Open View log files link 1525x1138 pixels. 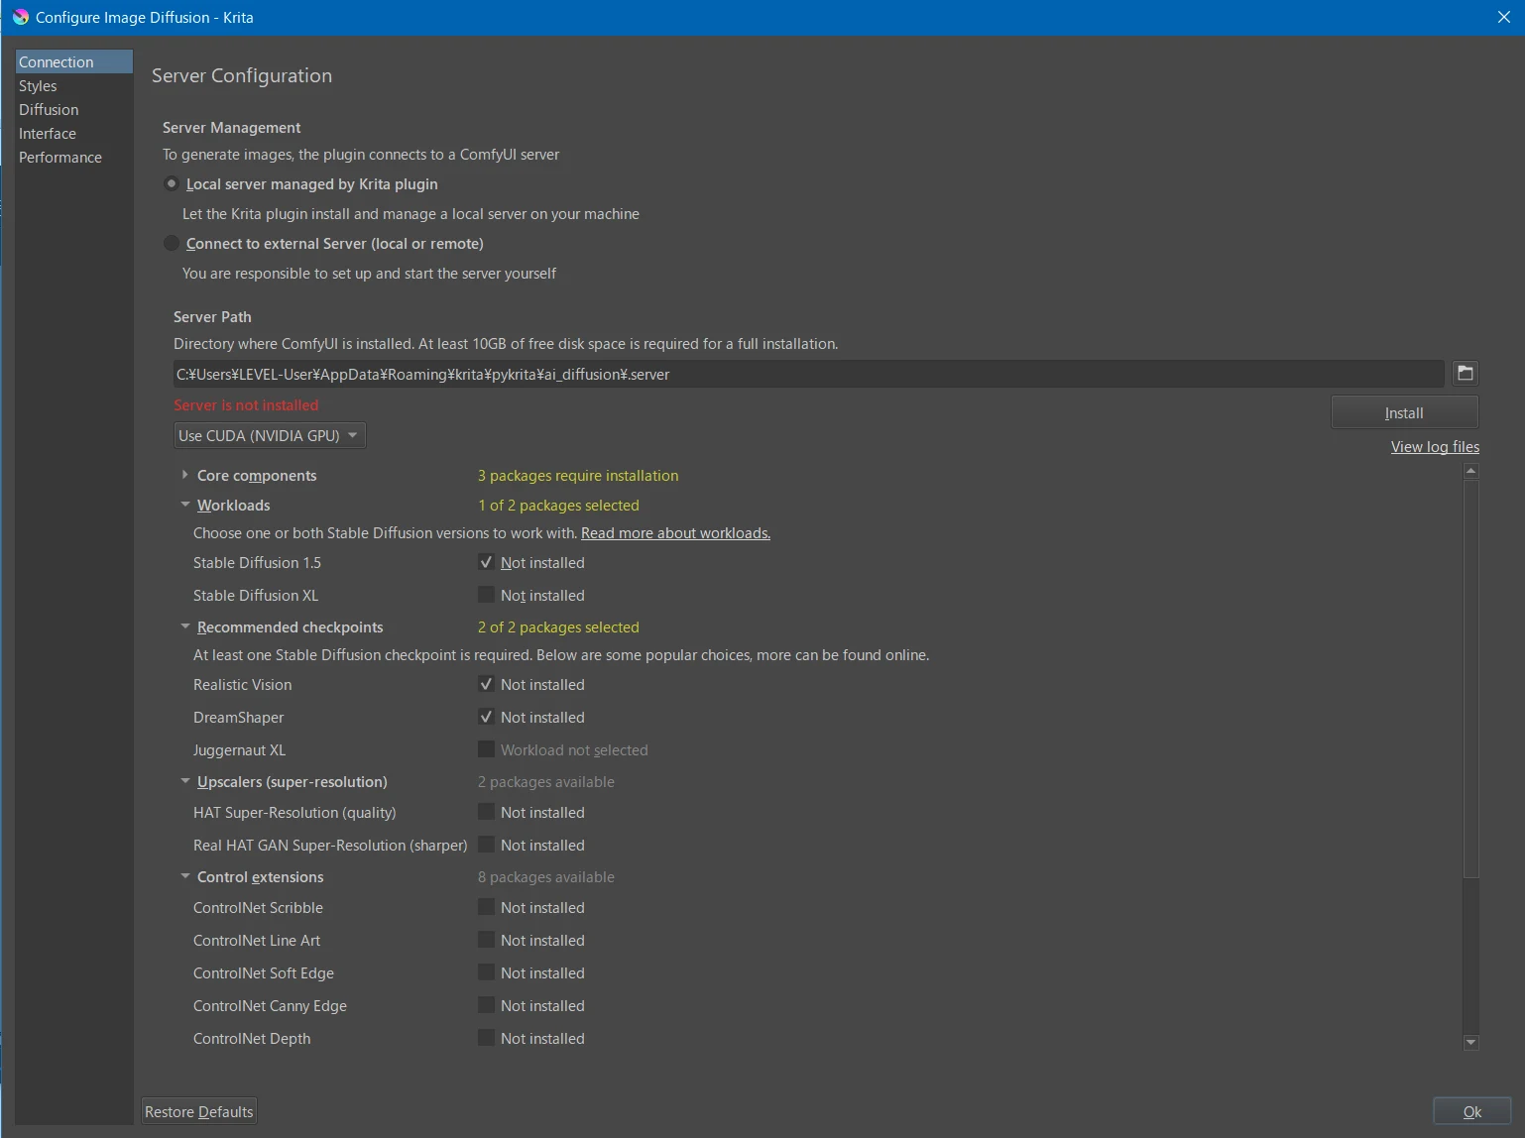tap(1435, 447)
